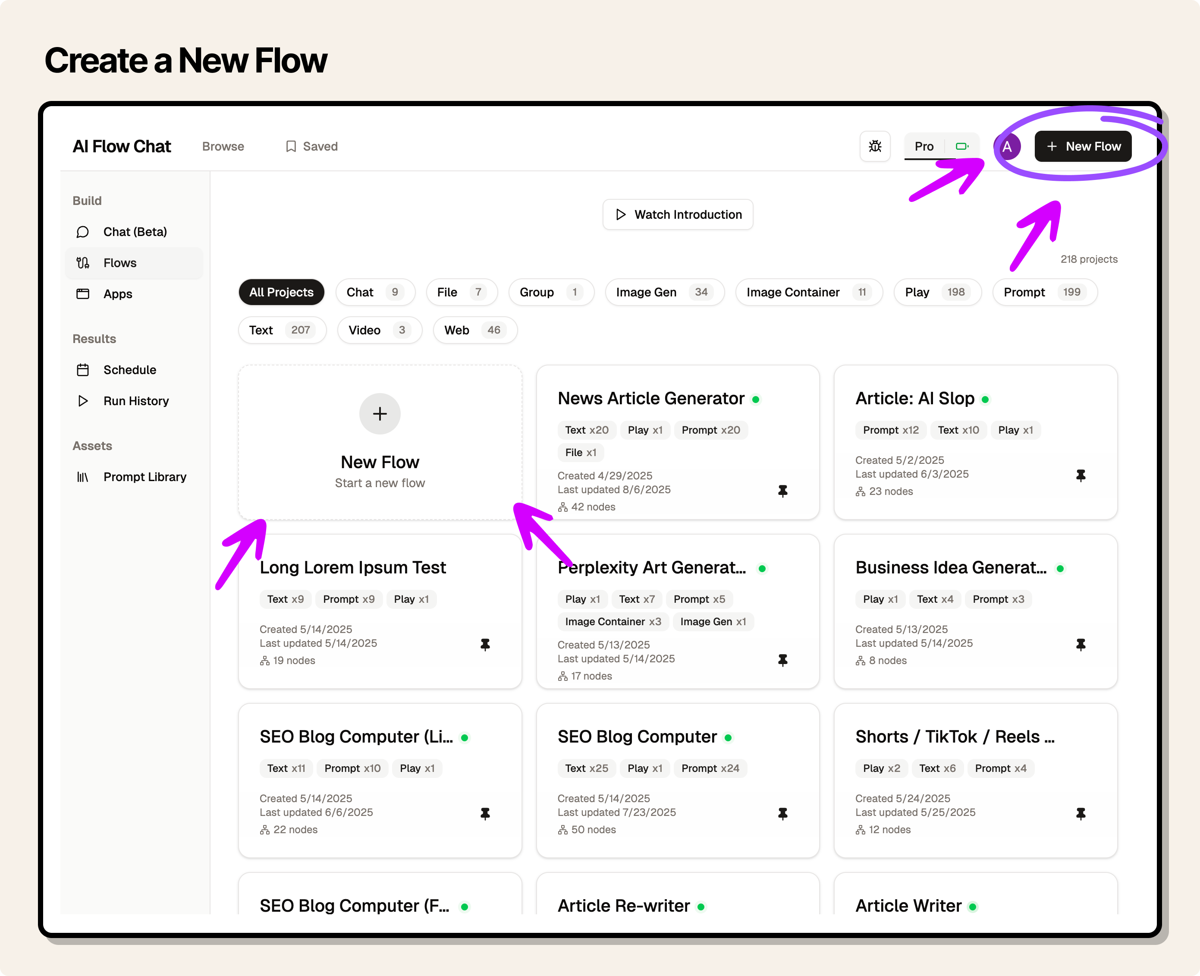The width and height of the screenshot is (1200, 976).
Task: Open Apps in sidebar
Action: [134, 293]
